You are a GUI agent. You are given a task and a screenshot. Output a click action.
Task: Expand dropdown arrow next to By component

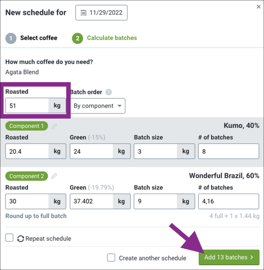click(119, 106)
